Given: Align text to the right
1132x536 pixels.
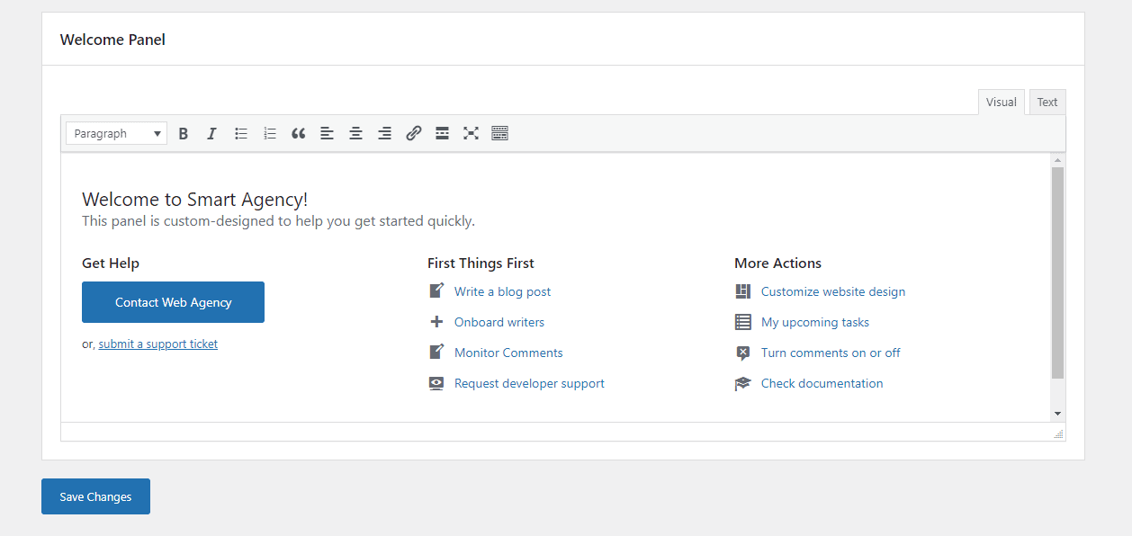Looking at the screenshot, I should (x=385, y=134).
